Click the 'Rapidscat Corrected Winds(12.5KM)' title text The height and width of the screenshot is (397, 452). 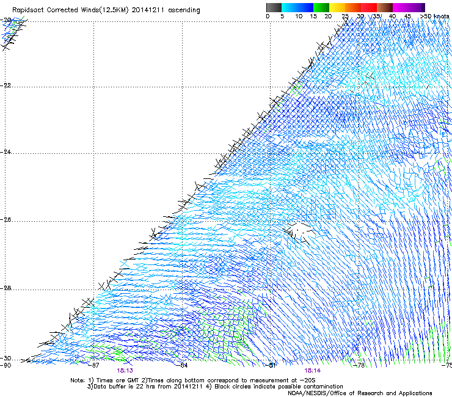coord(70,10)
